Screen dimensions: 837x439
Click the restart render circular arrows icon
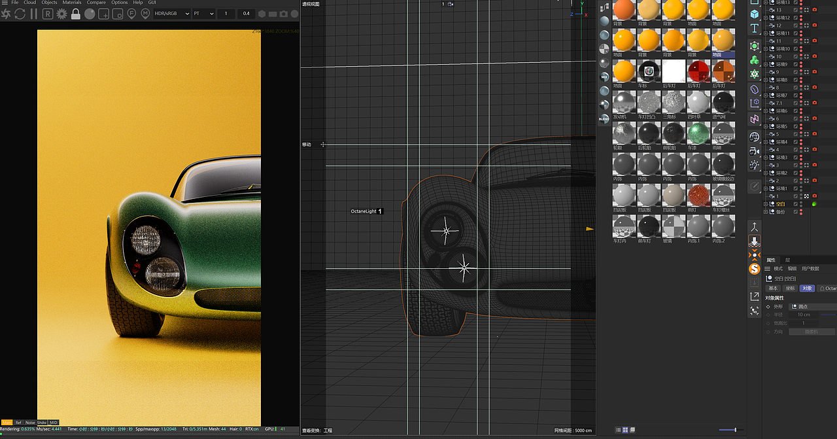click(x=19, y=14)
